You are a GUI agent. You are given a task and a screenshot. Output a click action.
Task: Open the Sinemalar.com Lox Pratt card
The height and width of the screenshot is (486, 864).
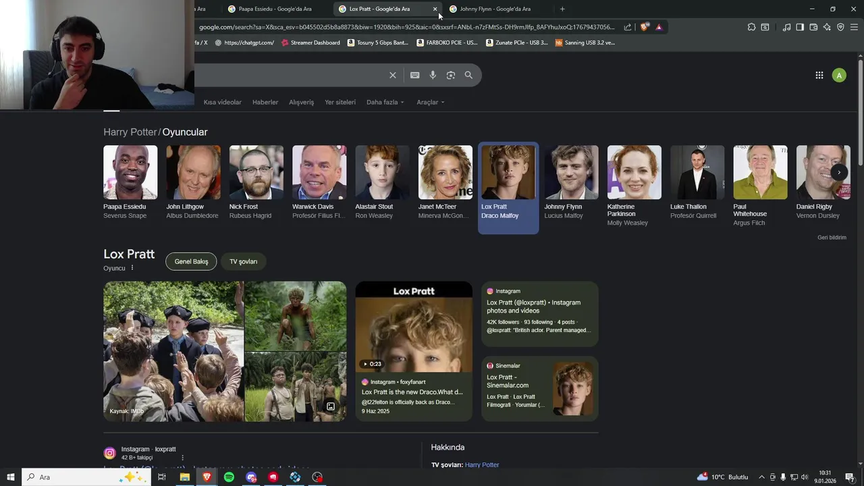(540, 389)
